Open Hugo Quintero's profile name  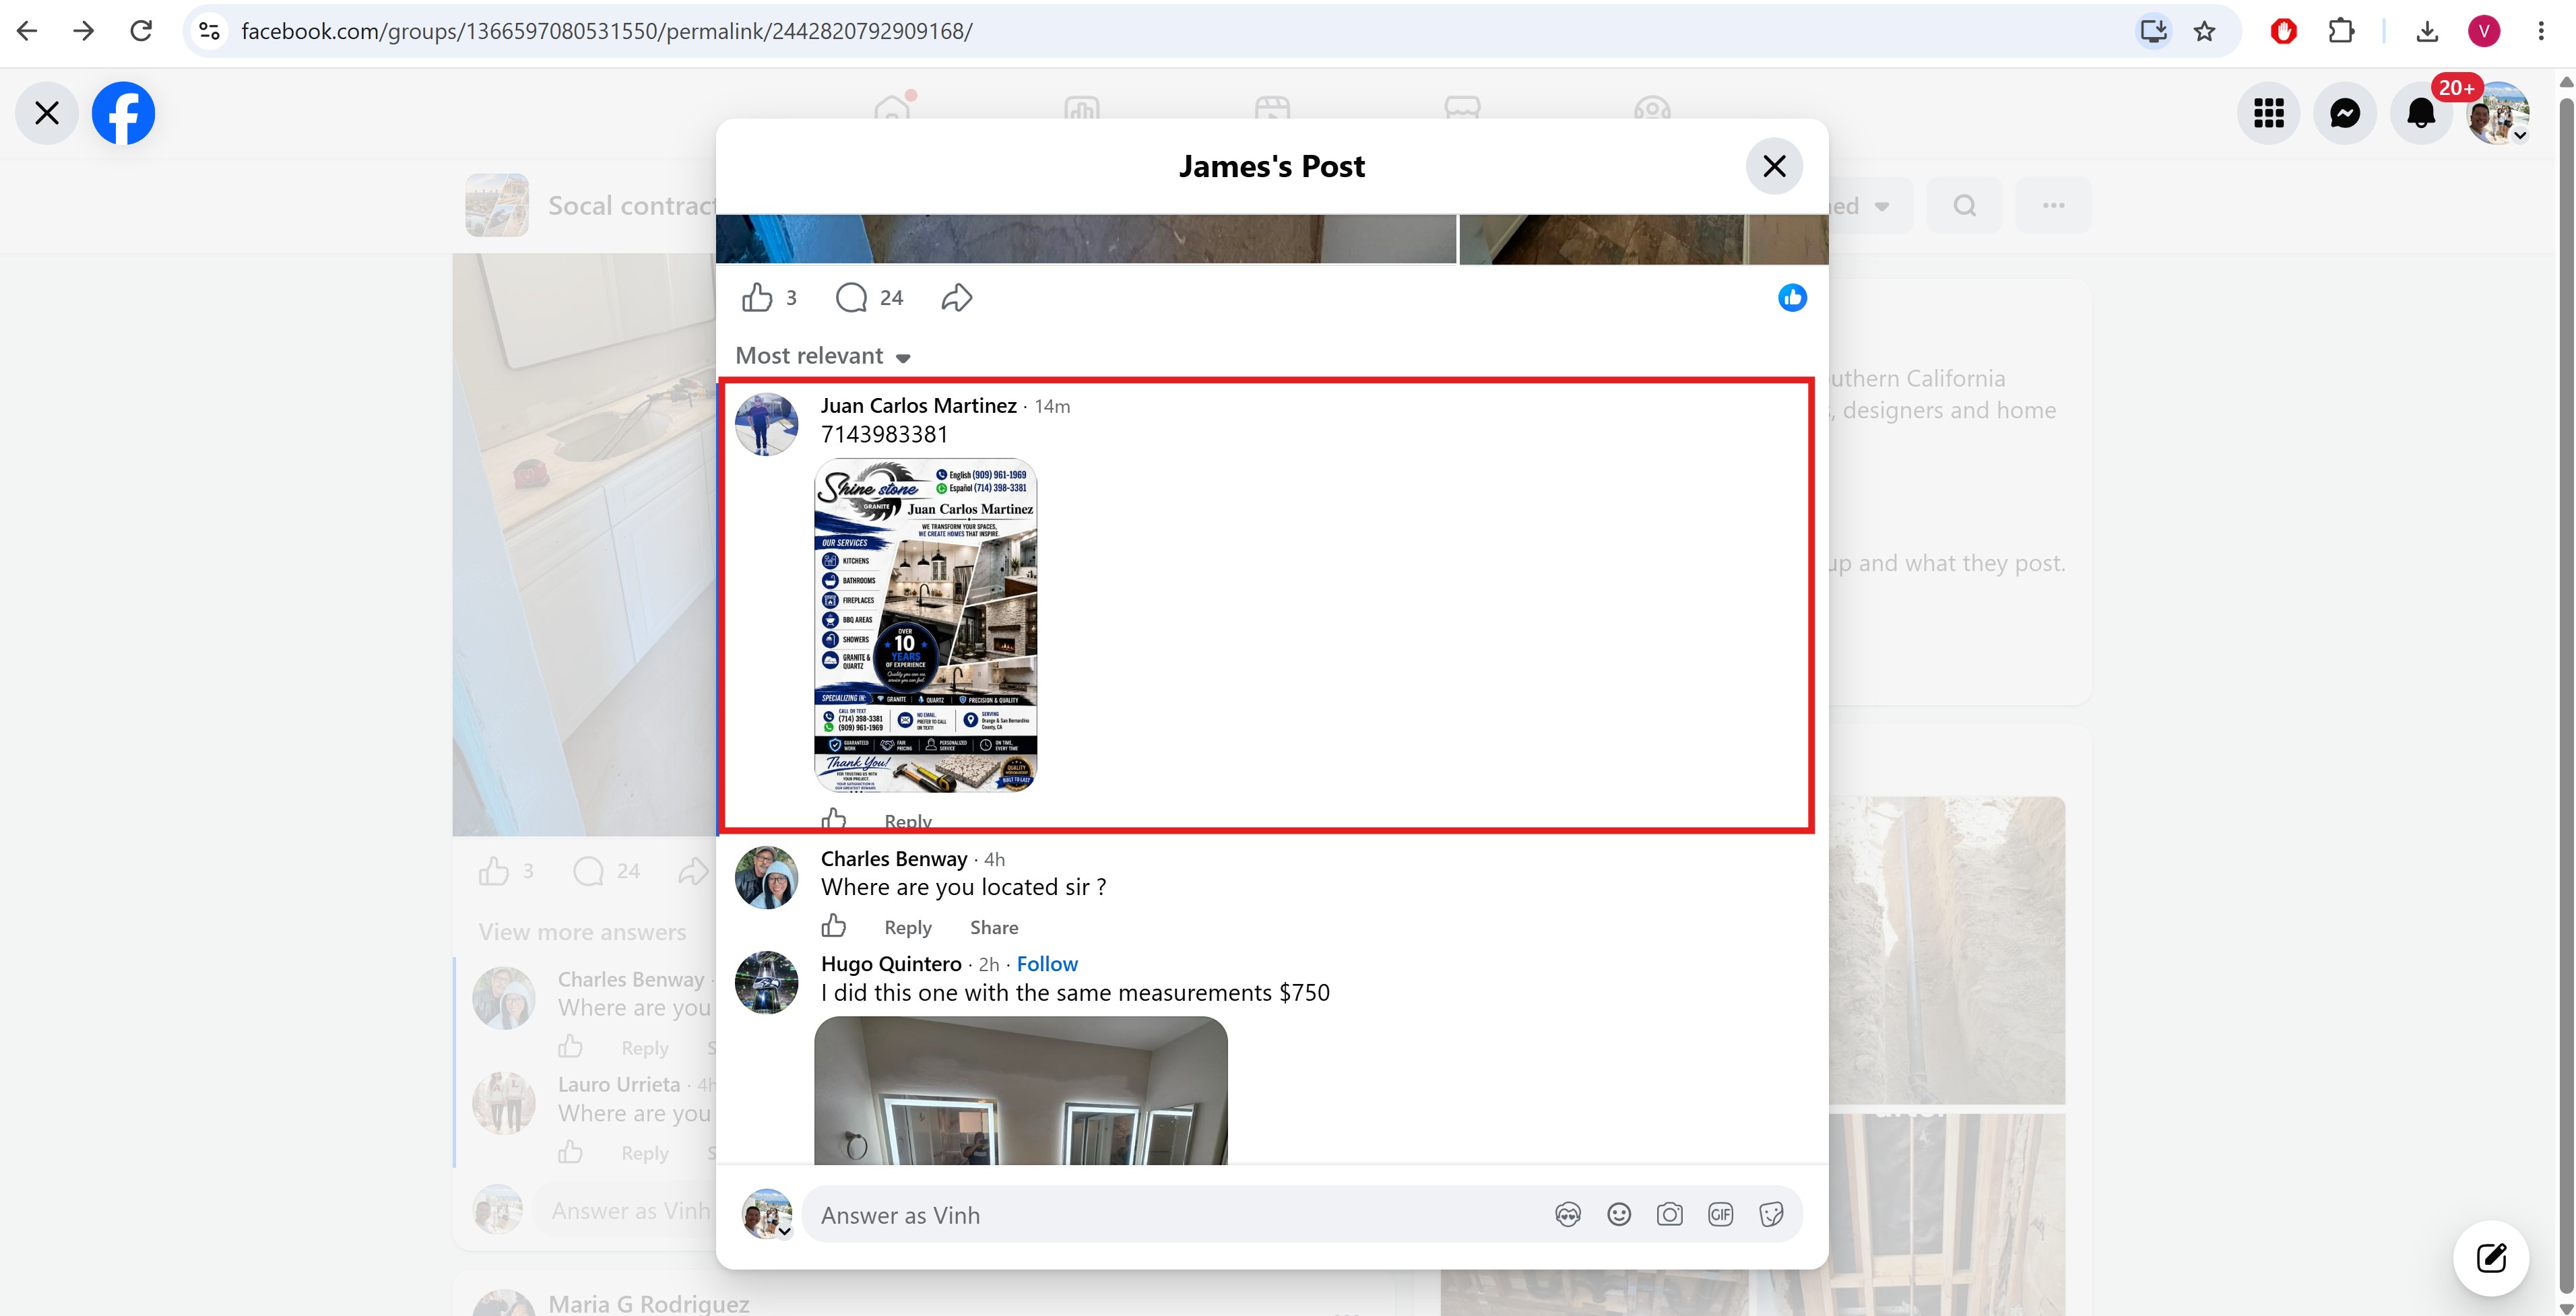click(x=891, y=964)
